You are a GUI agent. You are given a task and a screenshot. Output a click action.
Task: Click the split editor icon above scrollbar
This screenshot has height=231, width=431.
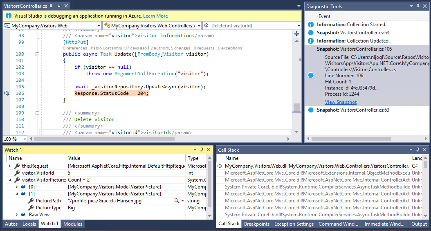(296, 34)
